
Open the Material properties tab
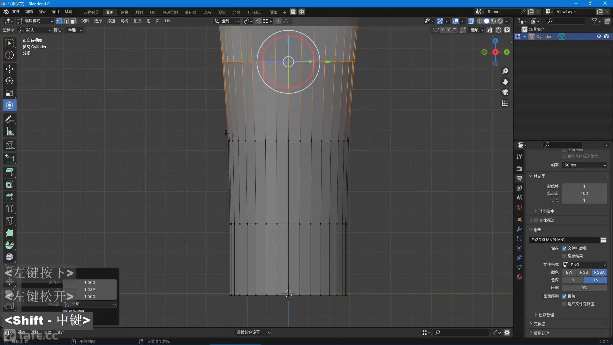[519, 277]
